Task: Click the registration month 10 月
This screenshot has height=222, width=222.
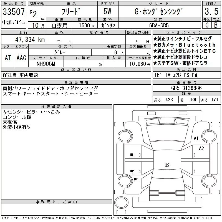Action: (38, 26)
